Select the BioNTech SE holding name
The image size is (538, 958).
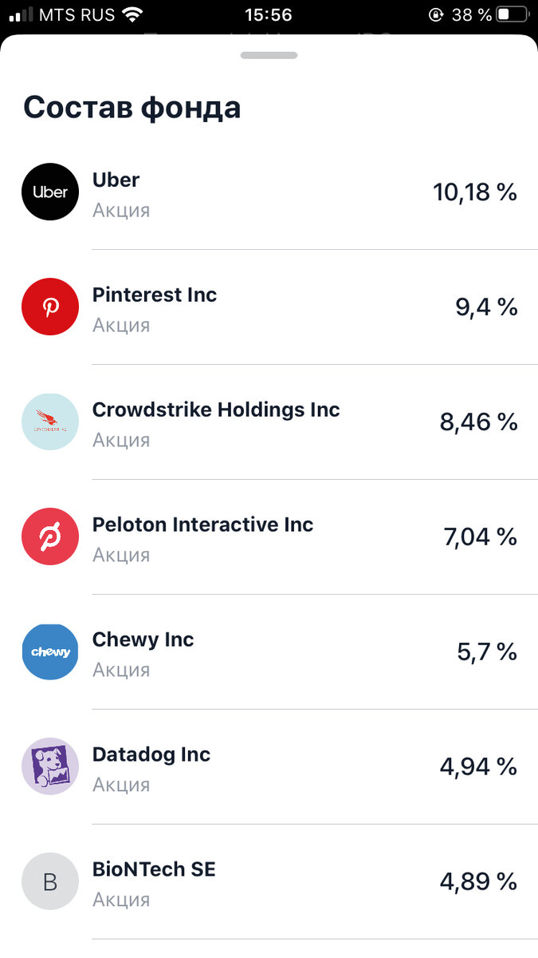pyautogui.click(x=154, y=870)
